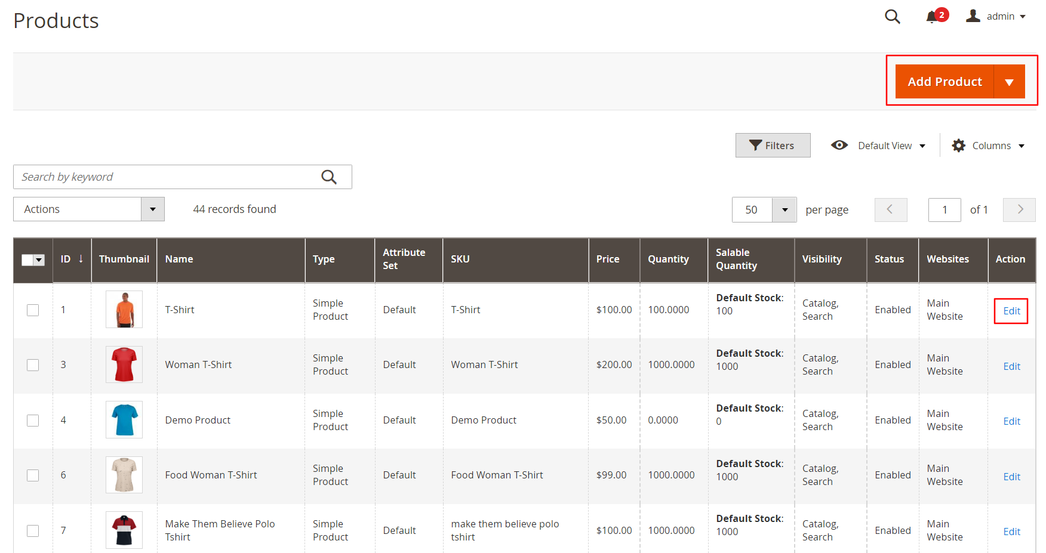Click the Filters button

coord(773,146)
